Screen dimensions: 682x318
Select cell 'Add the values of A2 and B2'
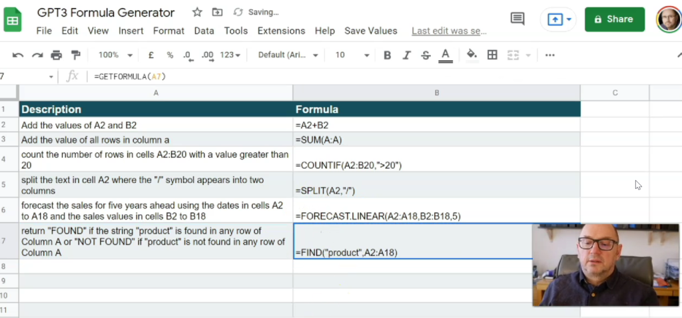156,125
